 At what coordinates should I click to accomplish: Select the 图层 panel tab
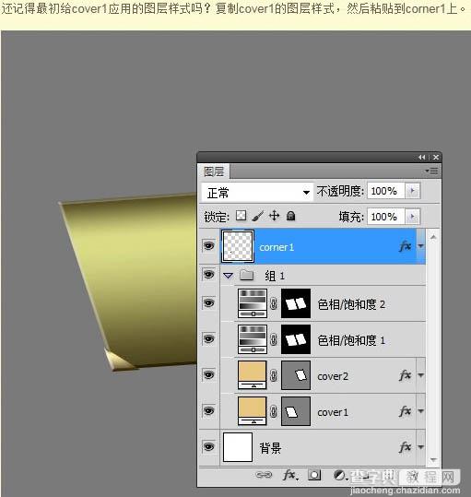[214, 172]
